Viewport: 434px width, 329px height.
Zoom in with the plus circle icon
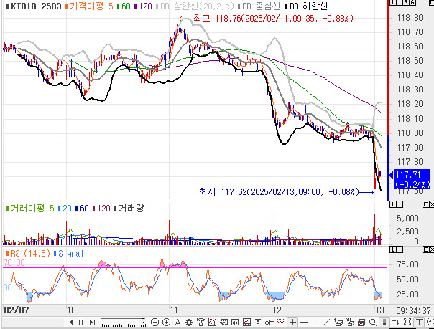point(167,322)
